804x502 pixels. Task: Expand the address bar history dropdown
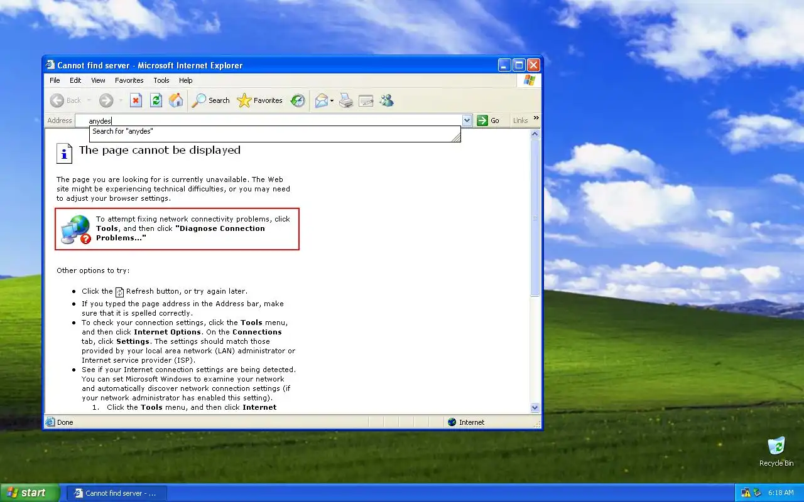pyautogui.click(x=467, y=120)
